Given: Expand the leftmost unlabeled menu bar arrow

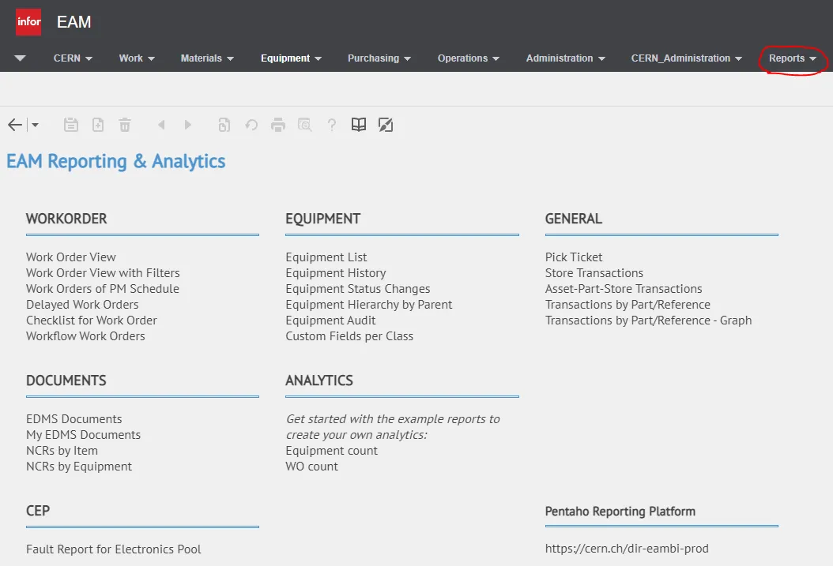Looking at the screenshot, I should [x=21, y=58].
